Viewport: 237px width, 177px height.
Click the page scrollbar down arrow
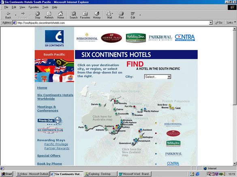(235, 163)
